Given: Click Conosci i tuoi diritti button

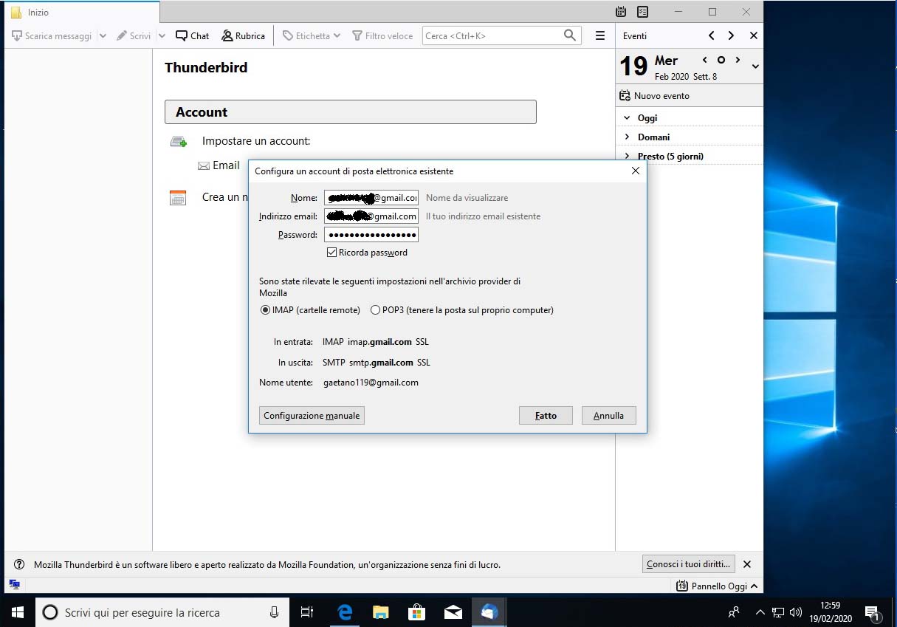Looking at the screenshot, I should tap(689, 564).
